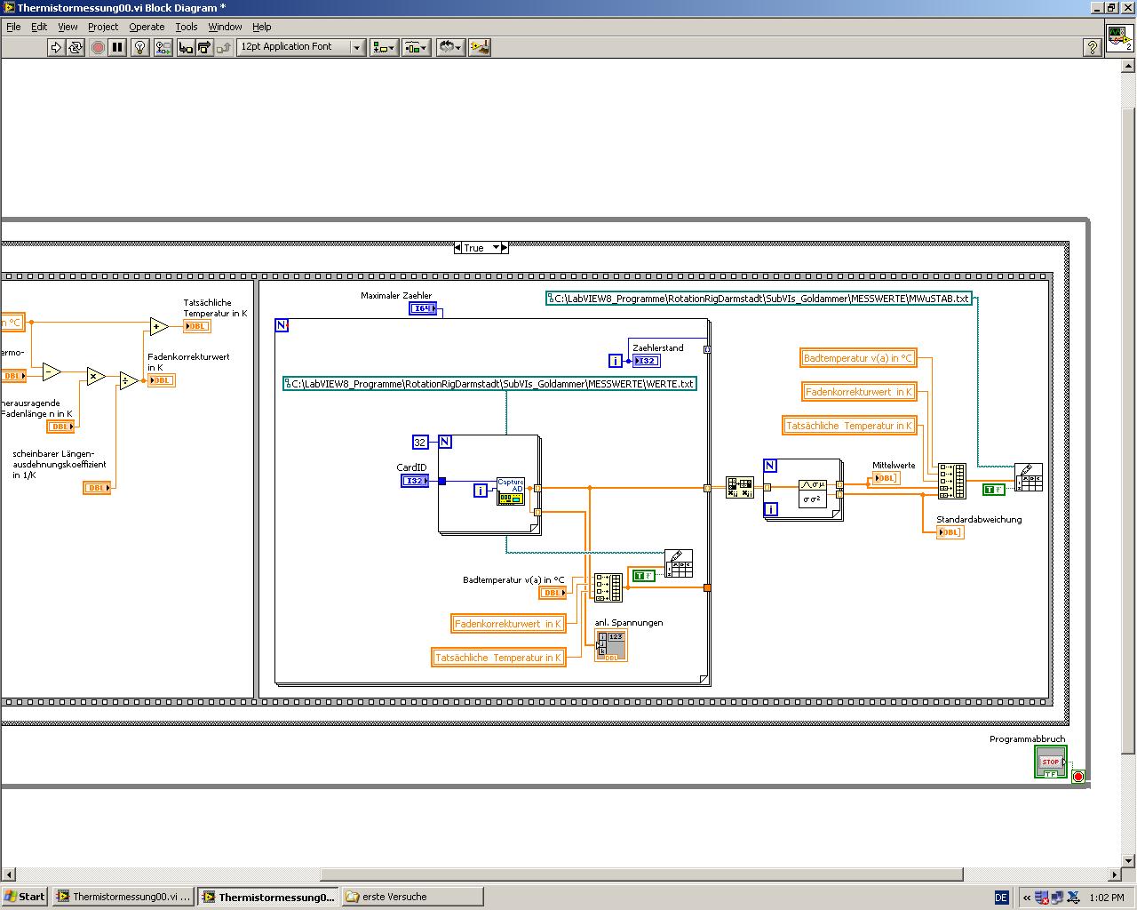Toggle Highlight Execution light bulb

pyautogui.click(x=139, y=47)
